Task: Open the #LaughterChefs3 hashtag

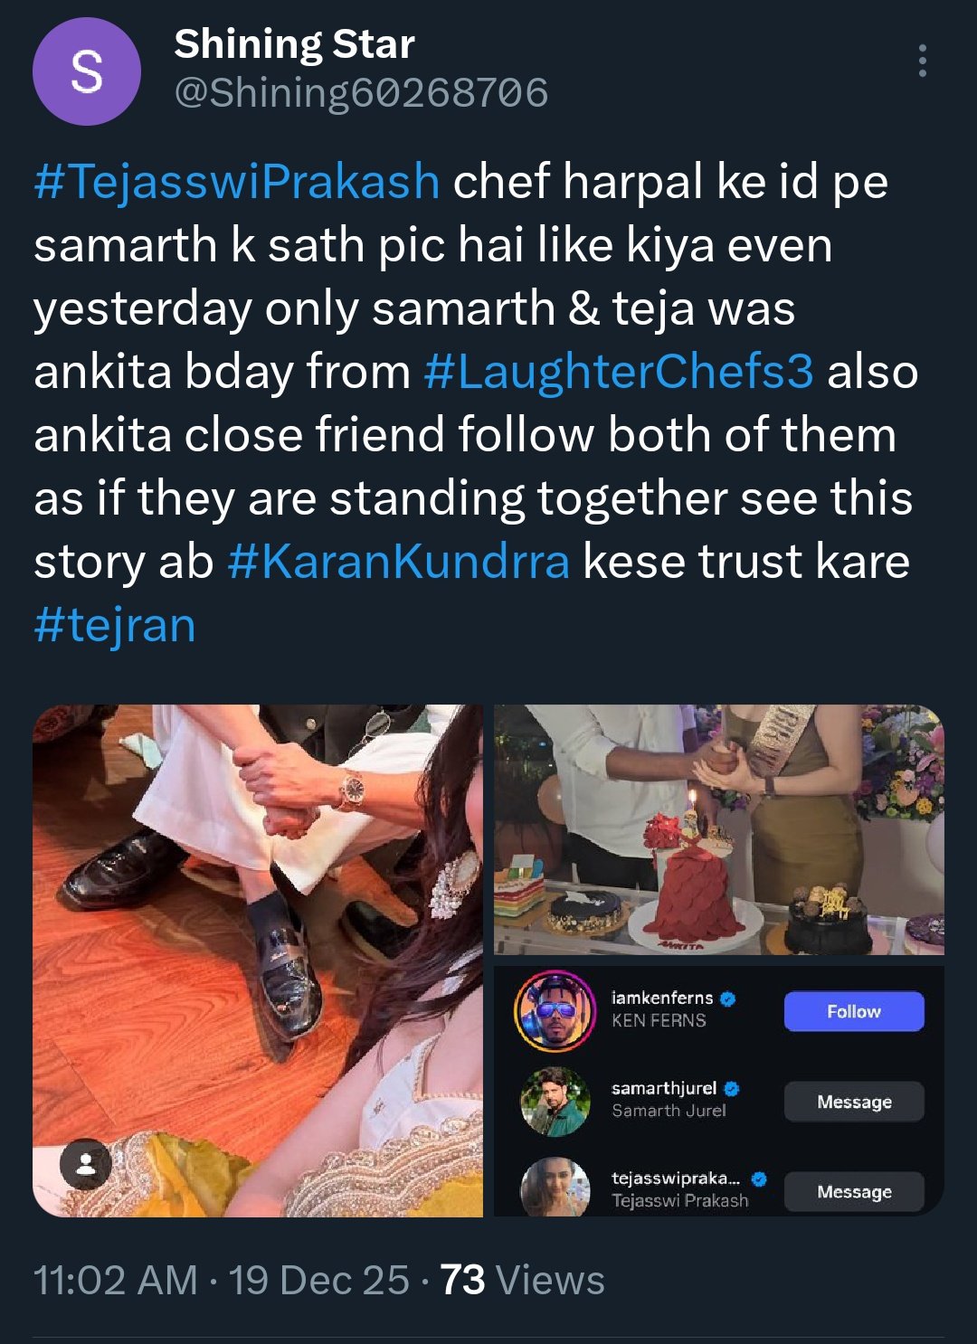Action: [x=619, y=372]
